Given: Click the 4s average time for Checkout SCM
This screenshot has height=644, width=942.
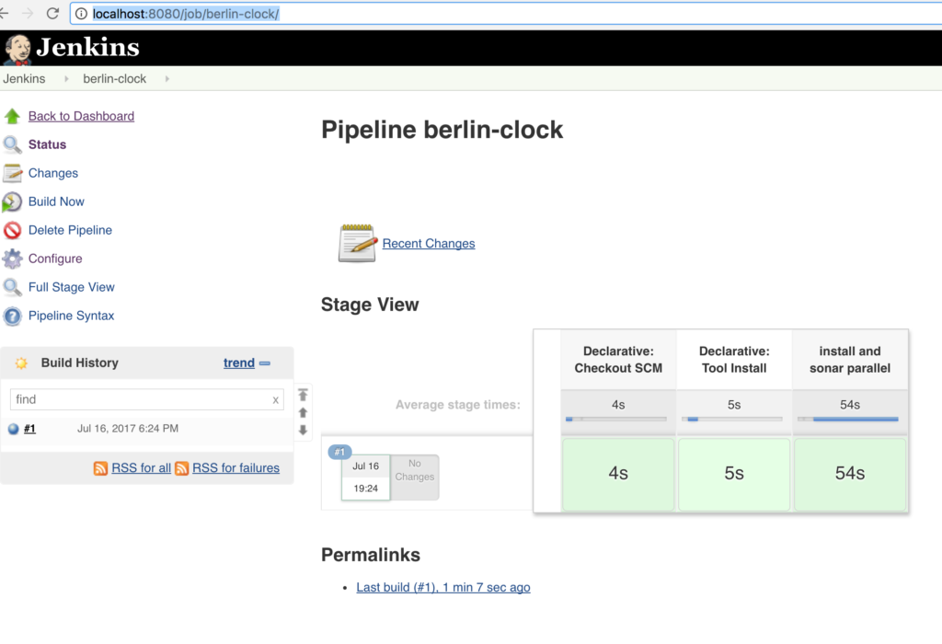Looking at the screenshot, I should coord(618,405).
